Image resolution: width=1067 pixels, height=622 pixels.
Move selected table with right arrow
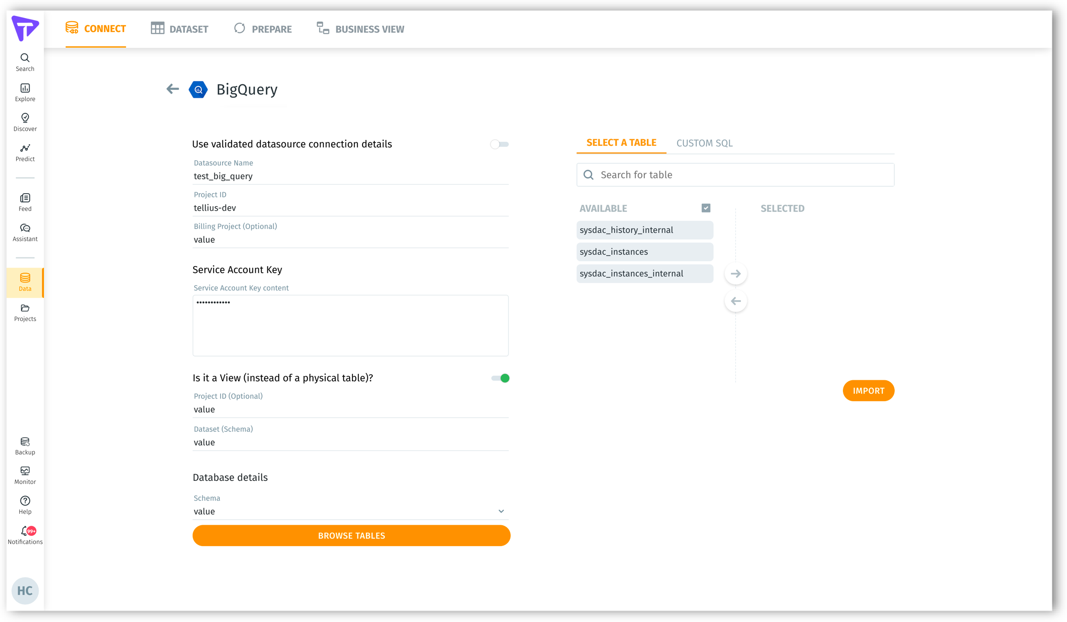click(735, 274)
